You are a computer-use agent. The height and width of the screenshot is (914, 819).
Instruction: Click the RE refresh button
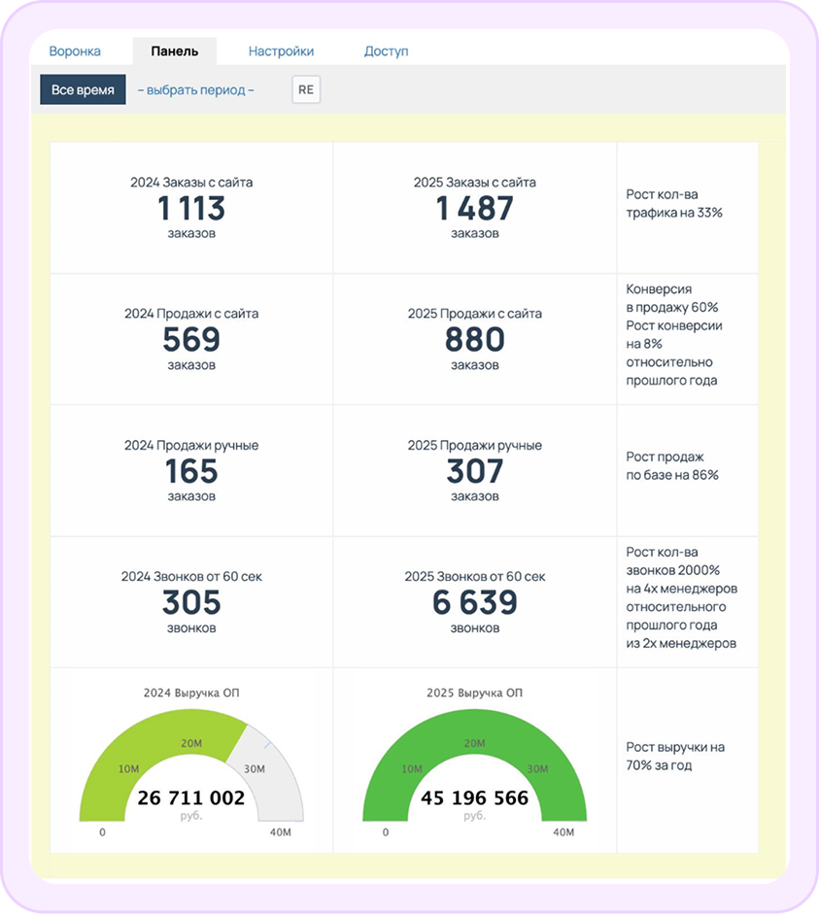[306, 89]
